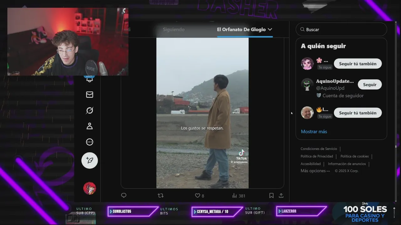The height and width of the screenshot is (225, 401).
Task: Expand Más opciones footer menu
Action: (x=315, y=171)
